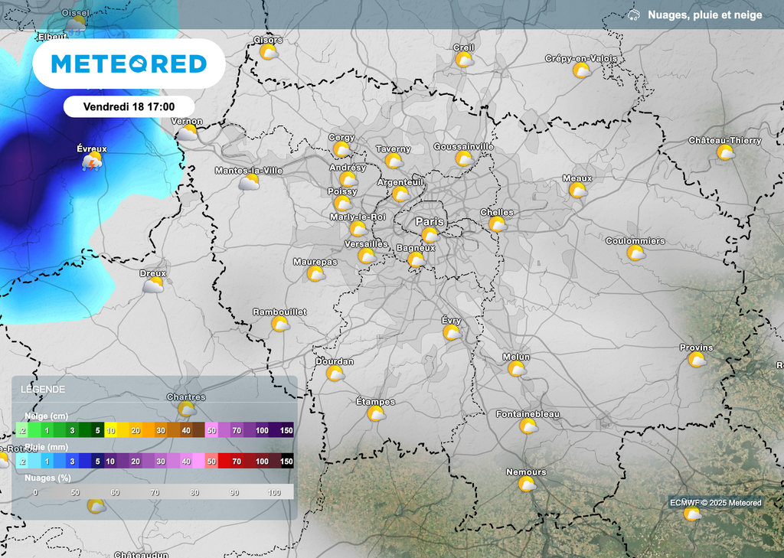Click the red 70 mm rain swatch

click(237, 461)
